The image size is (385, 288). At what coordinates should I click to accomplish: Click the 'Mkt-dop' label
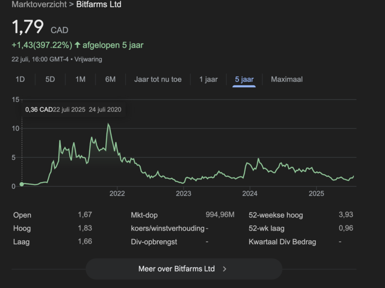[144, 215]
